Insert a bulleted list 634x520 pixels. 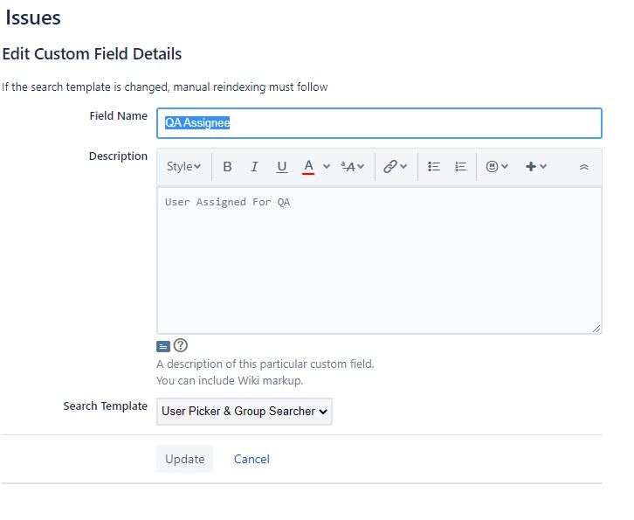pyautogui.click(x=434, y=166)
